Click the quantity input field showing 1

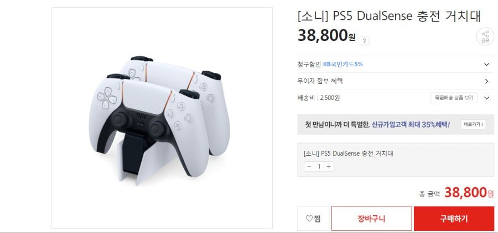pos(319,166)
